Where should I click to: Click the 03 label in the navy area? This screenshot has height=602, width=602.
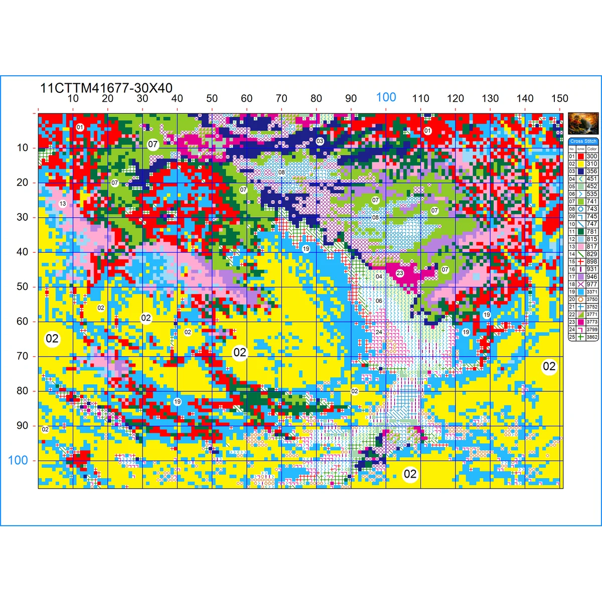tap(320, 141)
